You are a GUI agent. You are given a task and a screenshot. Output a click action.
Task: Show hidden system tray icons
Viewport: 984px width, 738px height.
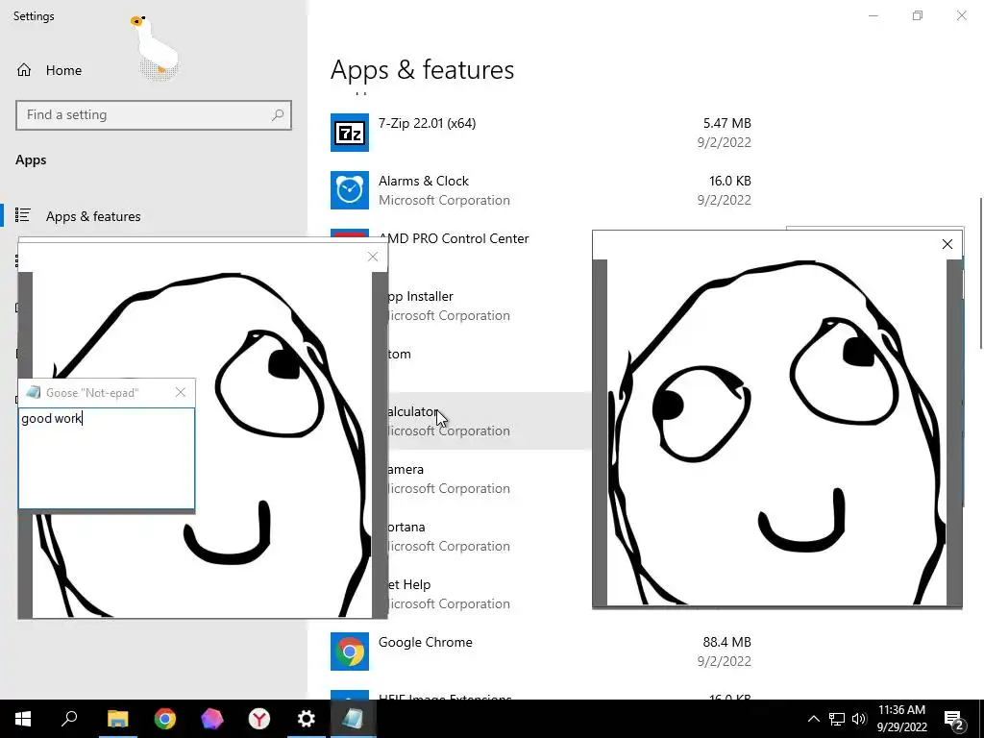[813, 719]
